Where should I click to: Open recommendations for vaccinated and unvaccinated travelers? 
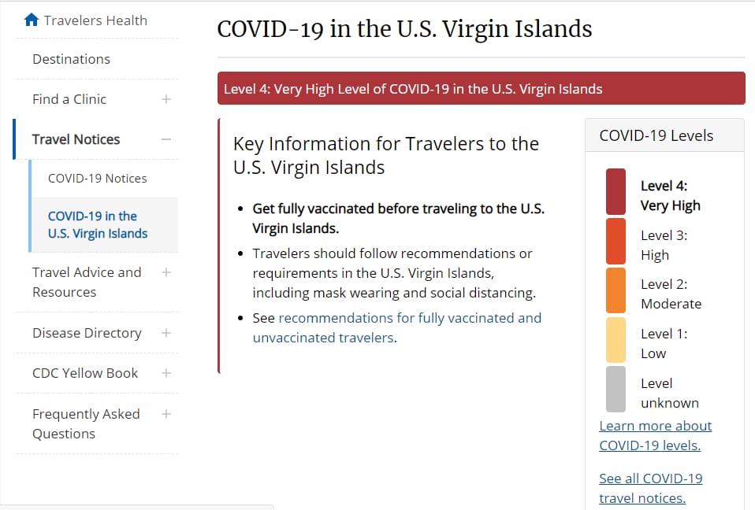coord(397,328)
